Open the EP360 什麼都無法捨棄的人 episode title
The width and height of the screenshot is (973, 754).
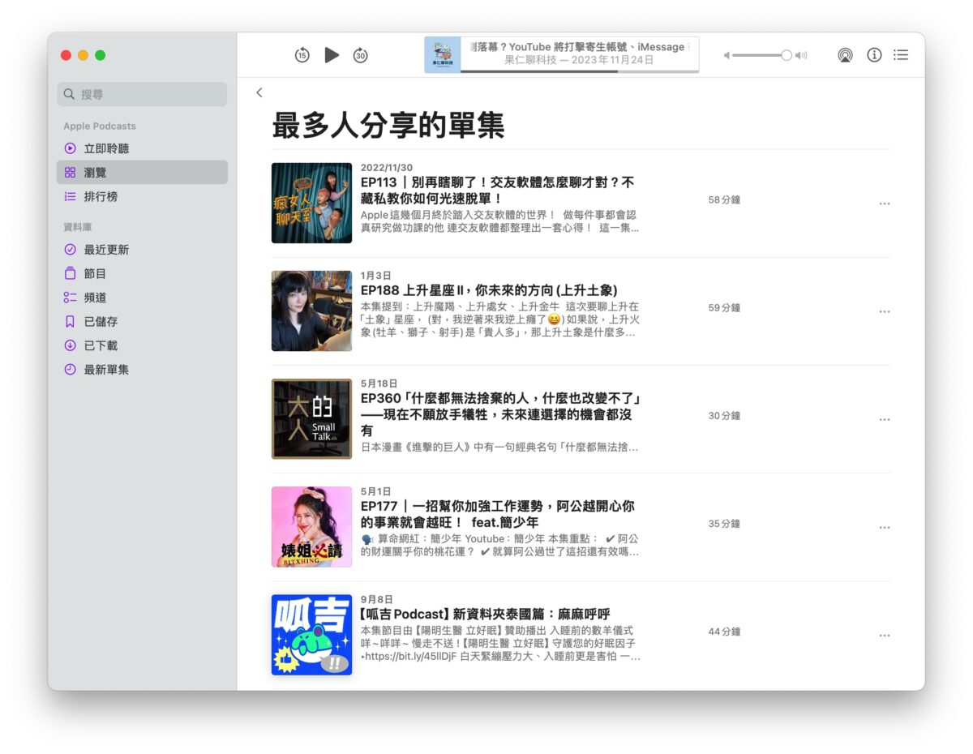point(500,414)
